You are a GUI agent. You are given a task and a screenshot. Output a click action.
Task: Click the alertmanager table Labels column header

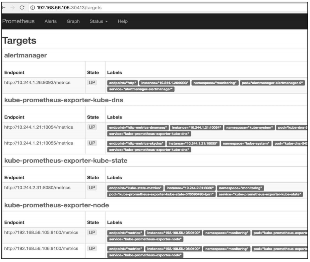pos(114,72)
